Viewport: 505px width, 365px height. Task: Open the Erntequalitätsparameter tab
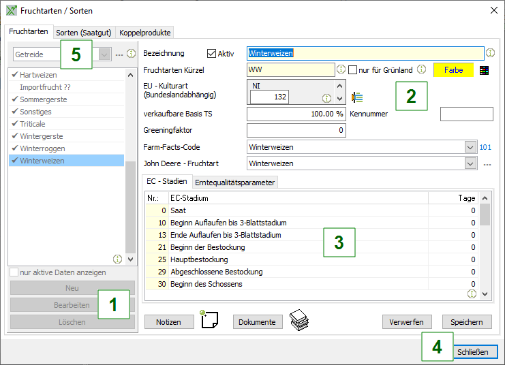[x=235, y=182]
